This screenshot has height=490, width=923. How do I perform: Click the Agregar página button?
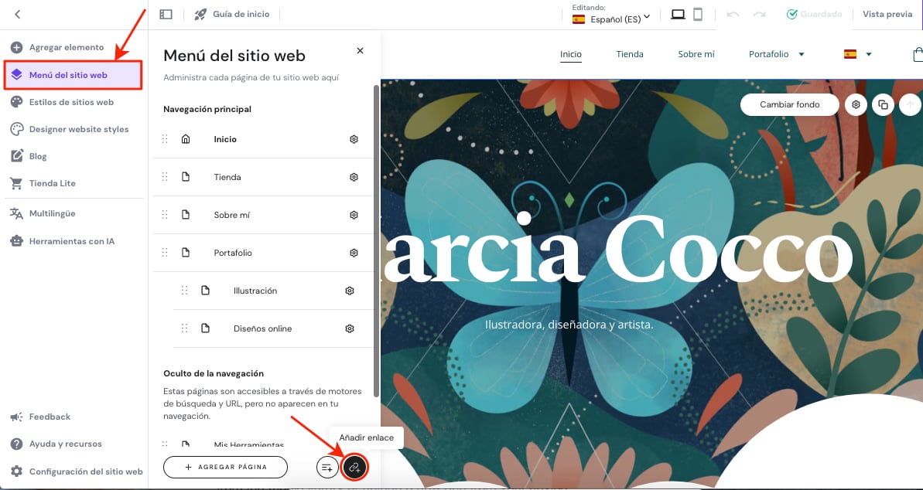pyautogui.click(x=225, y=467)
